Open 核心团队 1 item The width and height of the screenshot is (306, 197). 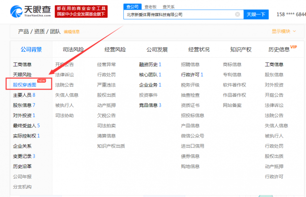coord(150,75)
